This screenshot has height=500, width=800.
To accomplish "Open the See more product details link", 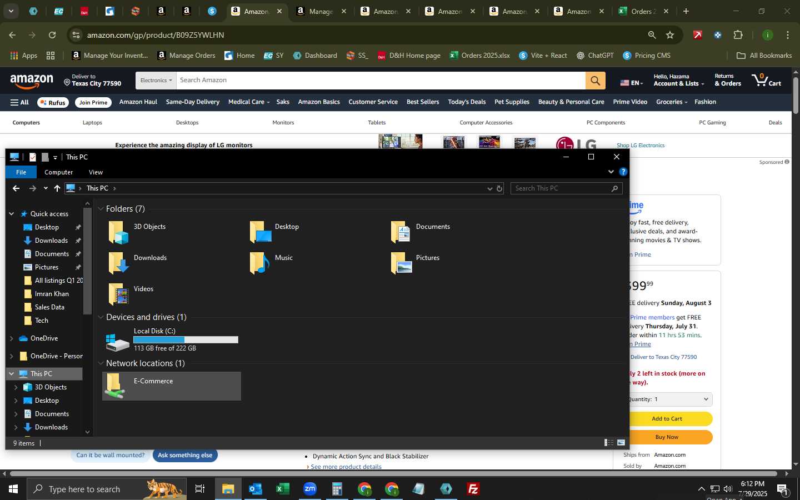I will (x=346, y=467).
